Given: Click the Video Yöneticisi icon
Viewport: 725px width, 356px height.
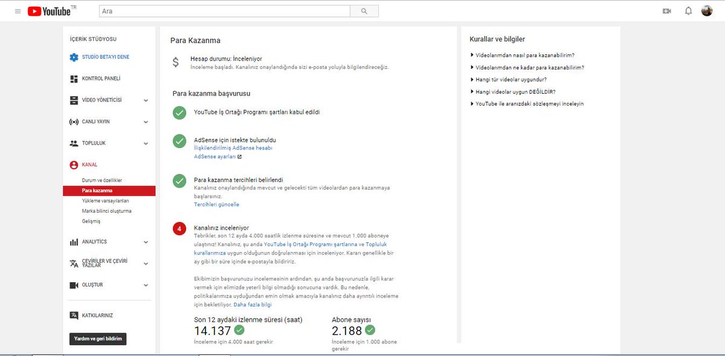Looking at the screenshot, I should [74, 100].
